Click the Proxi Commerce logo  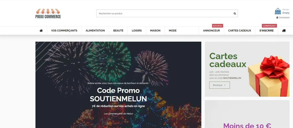48,14
